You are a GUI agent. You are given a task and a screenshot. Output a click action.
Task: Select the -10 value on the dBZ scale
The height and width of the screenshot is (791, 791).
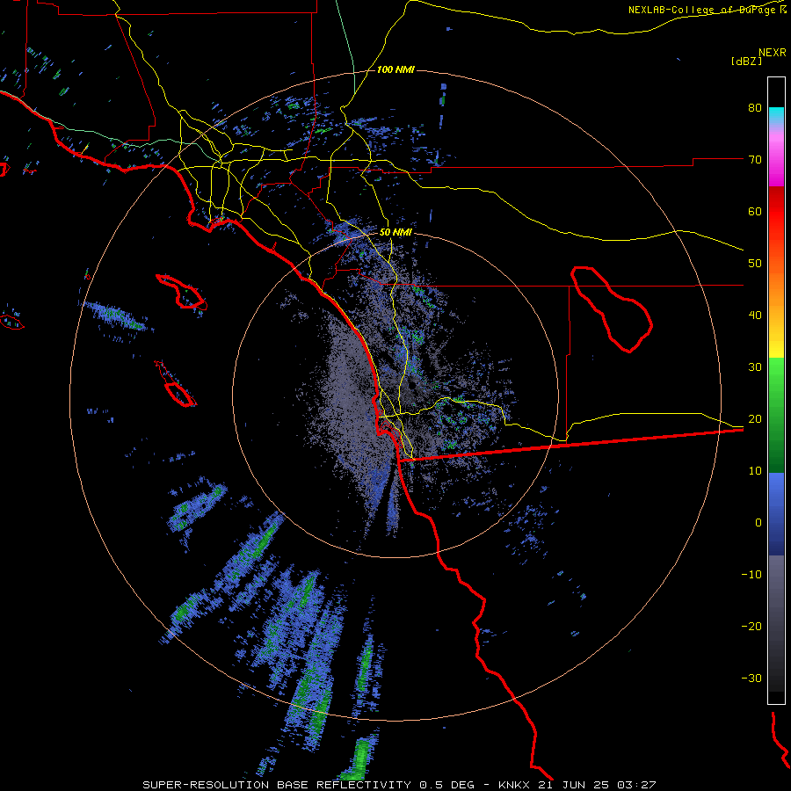[751, 575]
